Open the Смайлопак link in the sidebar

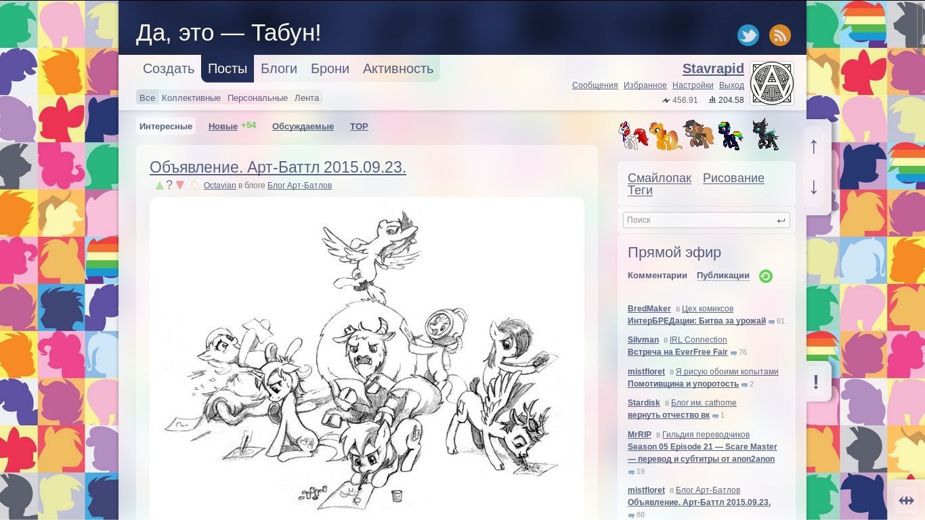[660, 178]
